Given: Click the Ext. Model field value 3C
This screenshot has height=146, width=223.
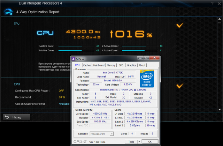Looking at the screenshot, I should point(124,98).
